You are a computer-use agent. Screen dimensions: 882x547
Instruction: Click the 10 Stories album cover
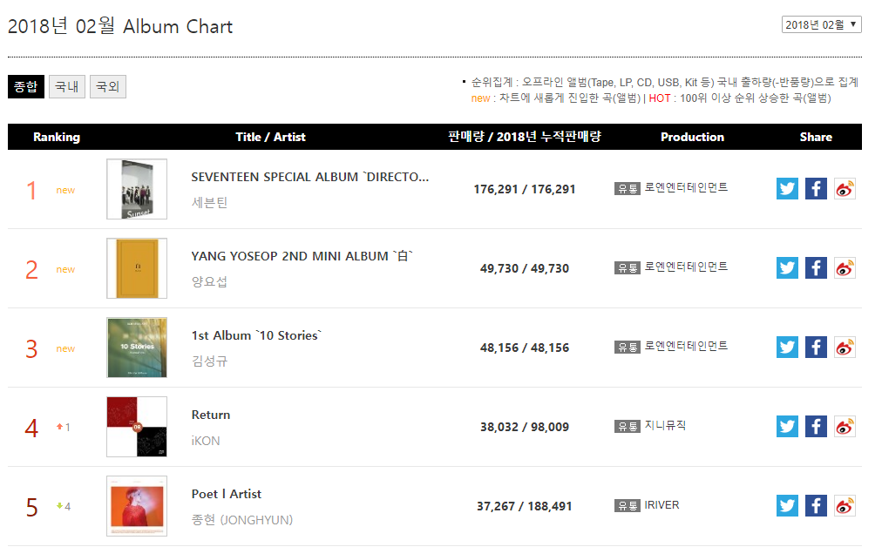click(137, 348)
